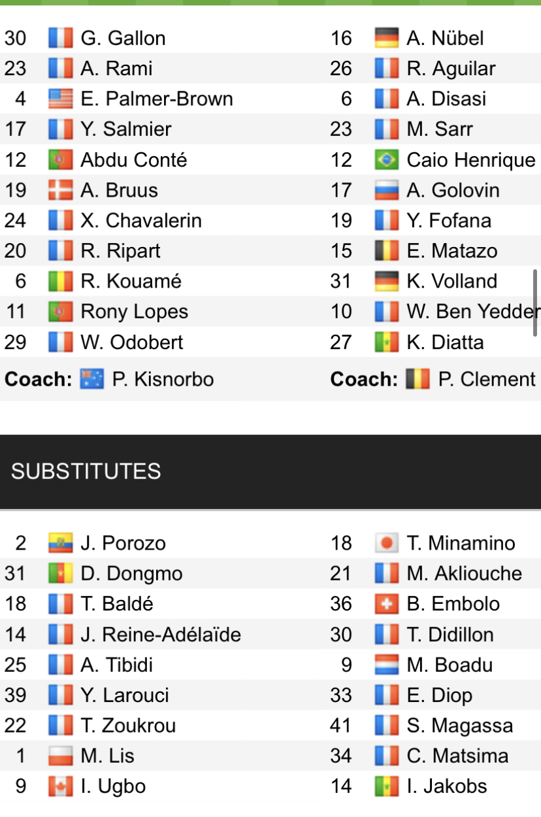This screenshot has height=817, width=541.
Task: Click the Australian flag beside coach P. Kisnorbo
Action: tap(92, 379)
